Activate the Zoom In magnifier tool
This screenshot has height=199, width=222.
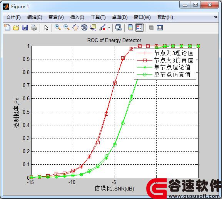pos(58,27)
